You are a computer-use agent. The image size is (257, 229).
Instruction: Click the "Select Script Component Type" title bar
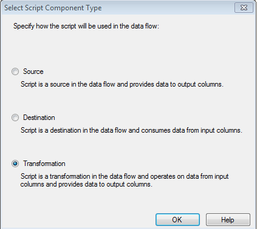coord(53,8)
